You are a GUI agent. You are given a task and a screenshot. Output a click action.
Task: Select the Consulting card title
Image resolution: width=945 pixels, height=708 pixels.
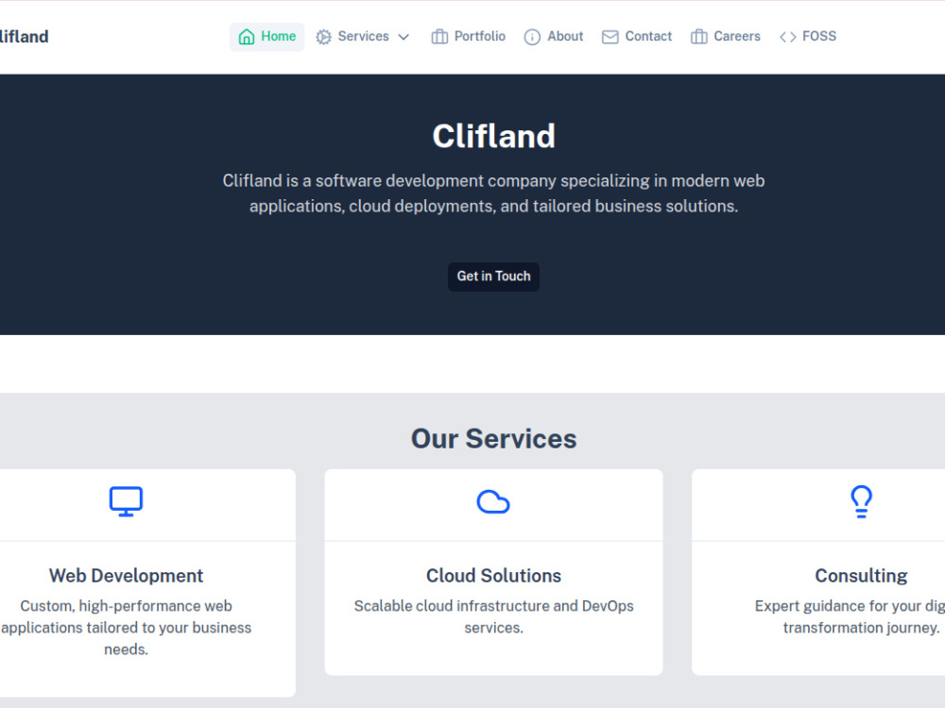(861, 576)
